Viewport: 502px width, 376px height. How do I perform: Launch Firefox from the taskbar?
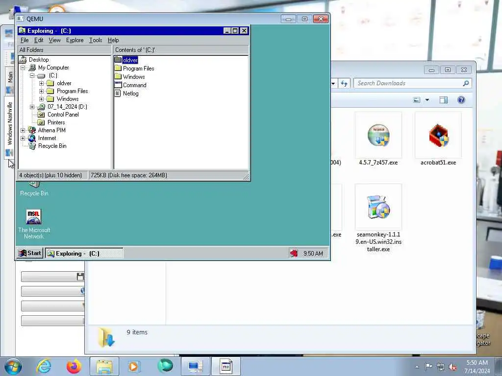tap(74, 366)
